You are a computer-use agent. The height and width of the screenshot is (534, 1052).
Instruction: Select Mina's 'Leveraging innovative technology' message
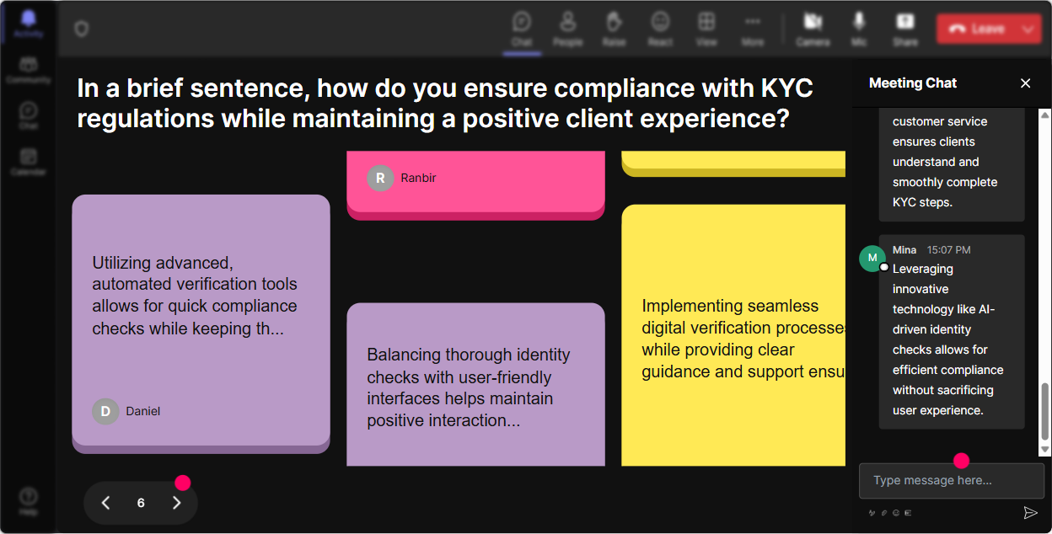tap(952, 332)
